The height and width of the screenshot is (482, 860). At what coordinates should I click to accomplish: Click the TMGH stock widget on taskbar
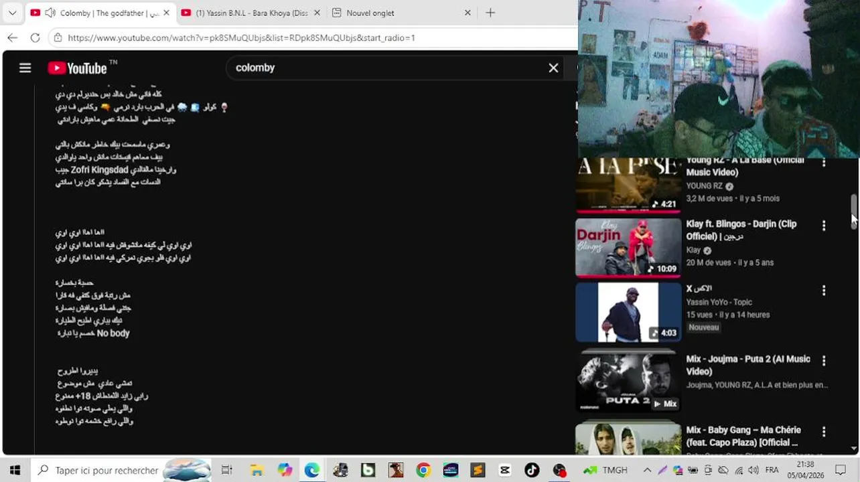click(605, 471)
